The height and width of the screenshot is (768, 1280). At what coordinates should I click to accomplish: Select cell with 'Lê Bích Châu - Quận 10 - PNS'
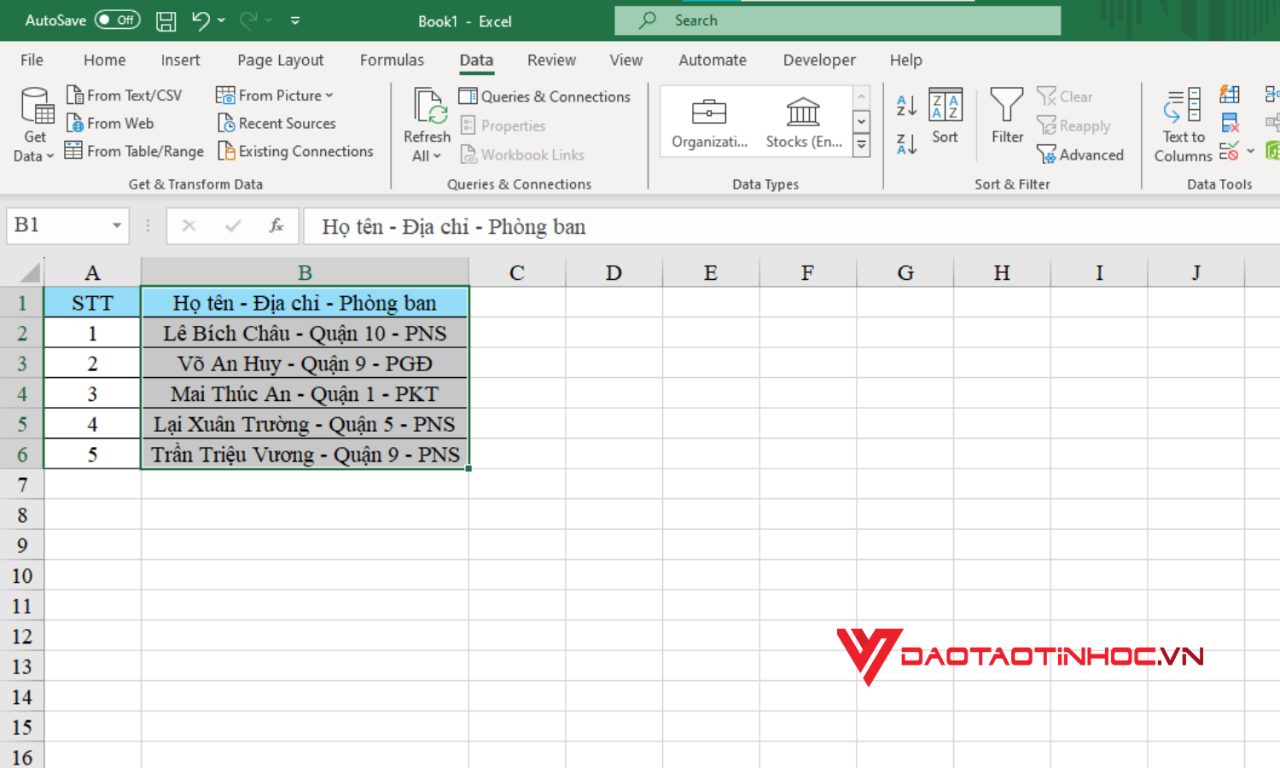[x=305, y=333]
